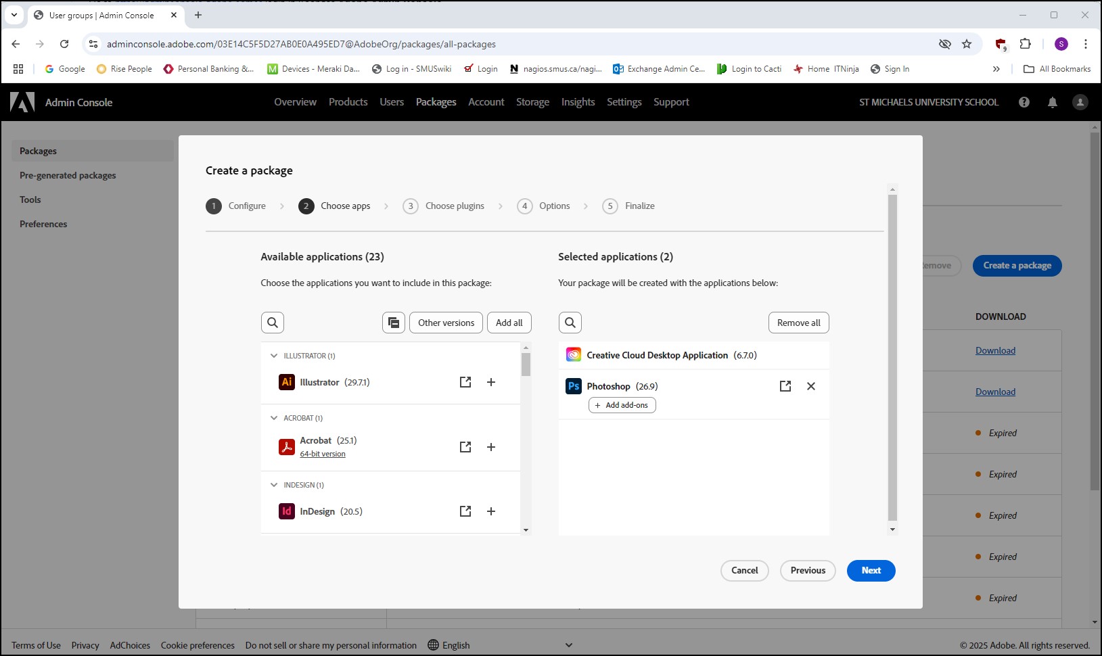Click the InDesign Id app icon
Viewport: 1102px width, 656px height.
(287, 511)
